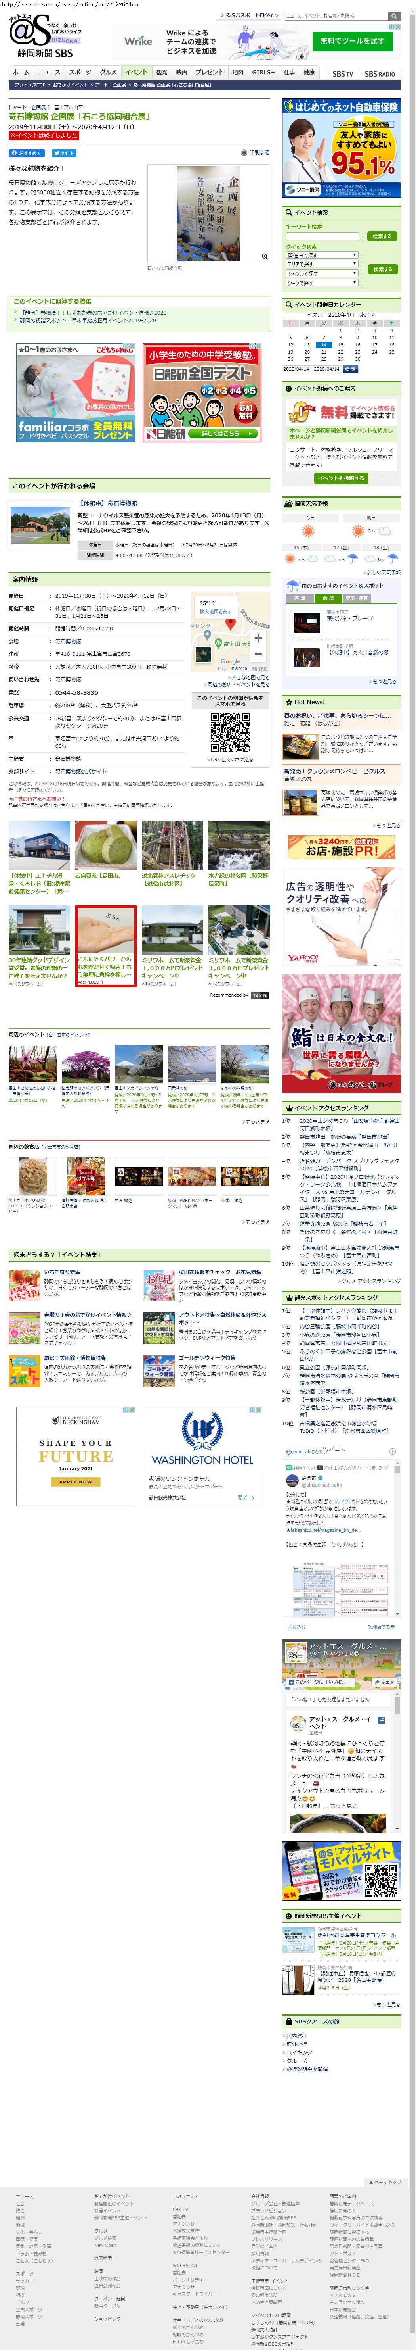416x2350 pixels.
Task: Click the header search magnifier icon
Action: point(393,16)
